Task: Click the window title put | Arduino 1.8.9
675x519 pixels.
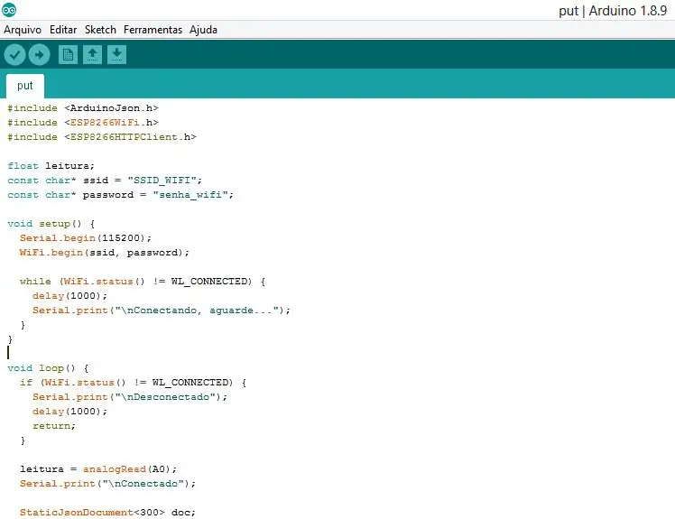Action: (613, 11)
